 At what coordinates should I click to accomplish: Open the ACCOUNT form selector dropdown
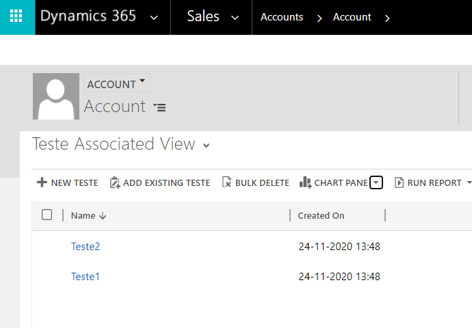coord(117,83)
